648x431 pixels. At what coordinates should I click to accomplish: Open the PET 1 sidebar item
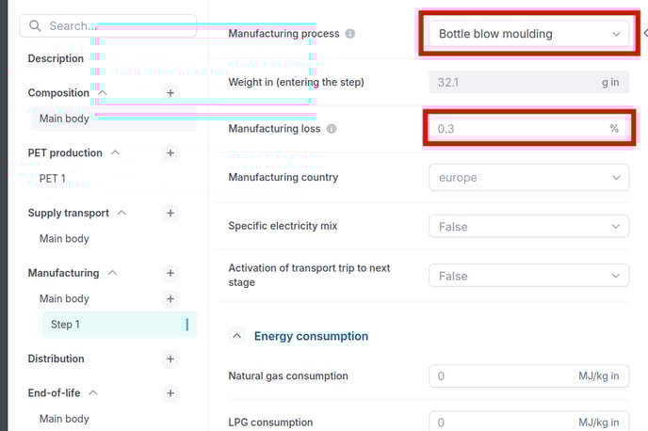coord(53,179)
